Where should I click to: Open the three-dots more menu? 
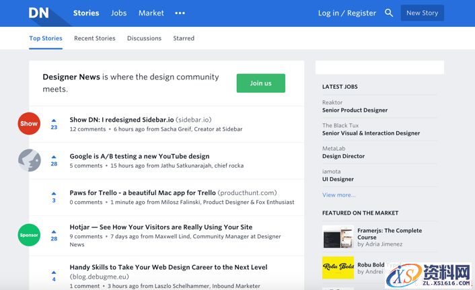(x=180, y=13)
